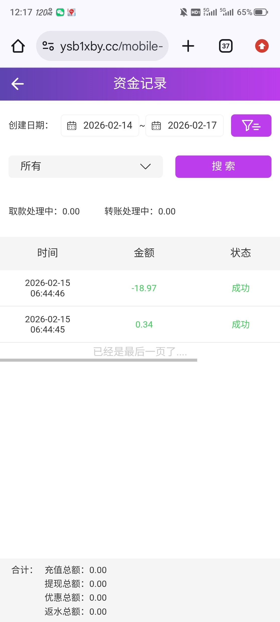Tap the 金额 column header
The width and height of the screenshot is (280, 622).
pos(144,253)
